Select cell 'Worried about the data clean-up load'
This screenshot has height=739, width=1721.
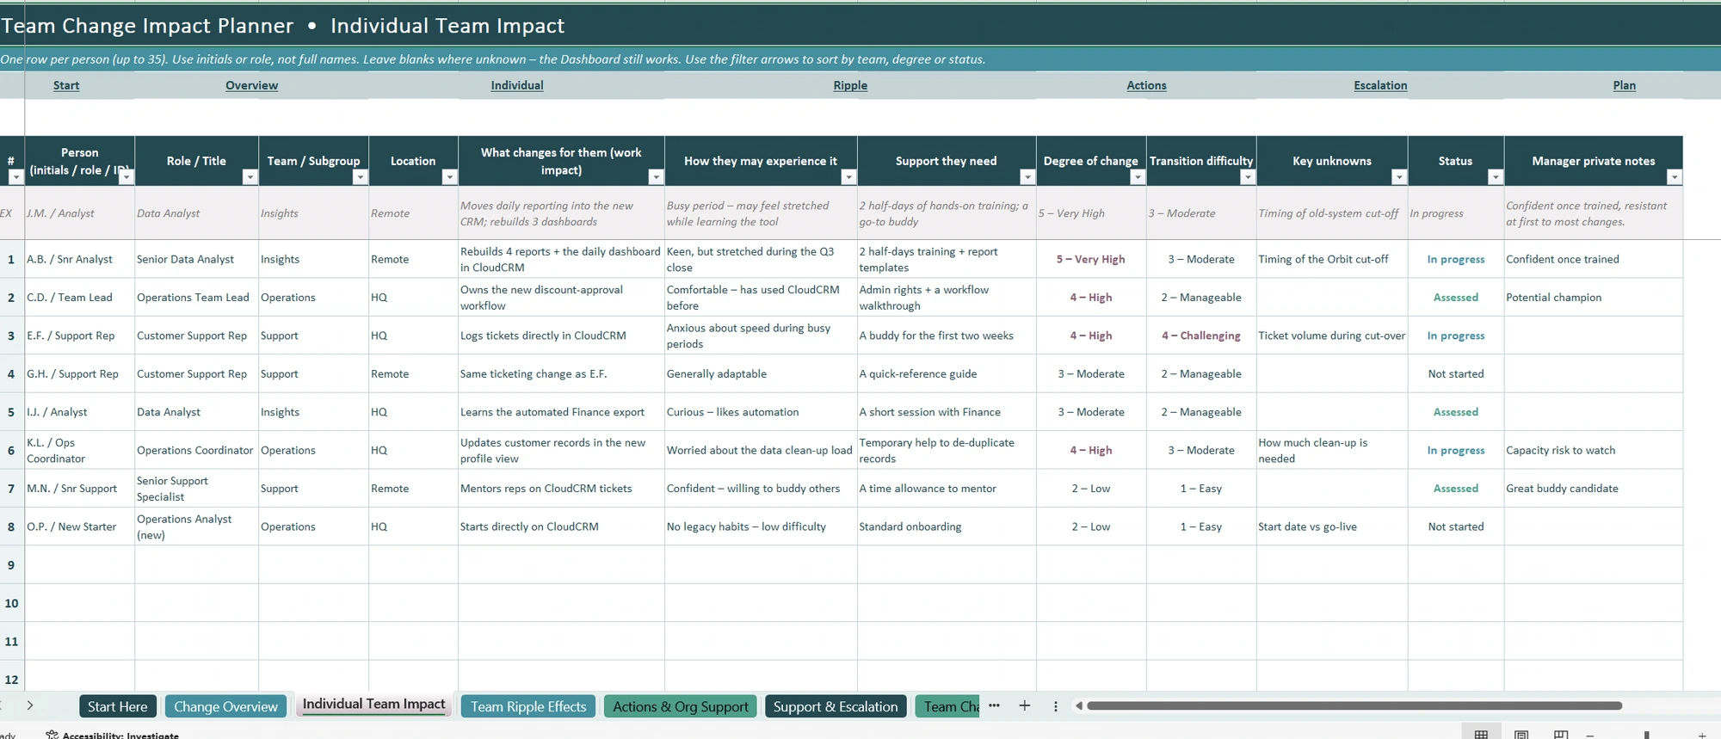click(x=761, y=450)
